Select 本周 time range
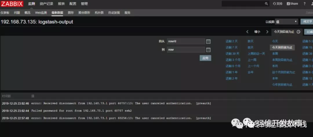The height and width of the screenshot is (137, 313). [x=275, y=54]
